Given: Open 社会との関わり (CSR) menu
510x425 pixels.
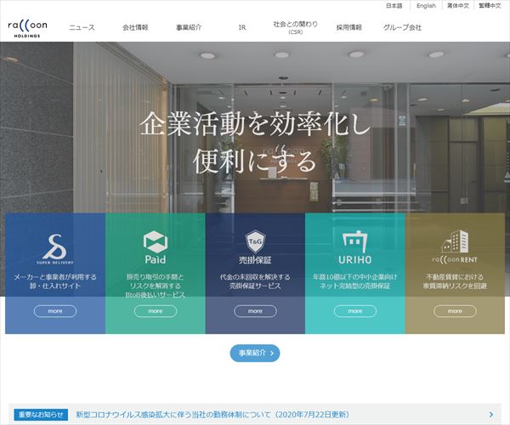Looking at the screenshot, I should point(295,28).
